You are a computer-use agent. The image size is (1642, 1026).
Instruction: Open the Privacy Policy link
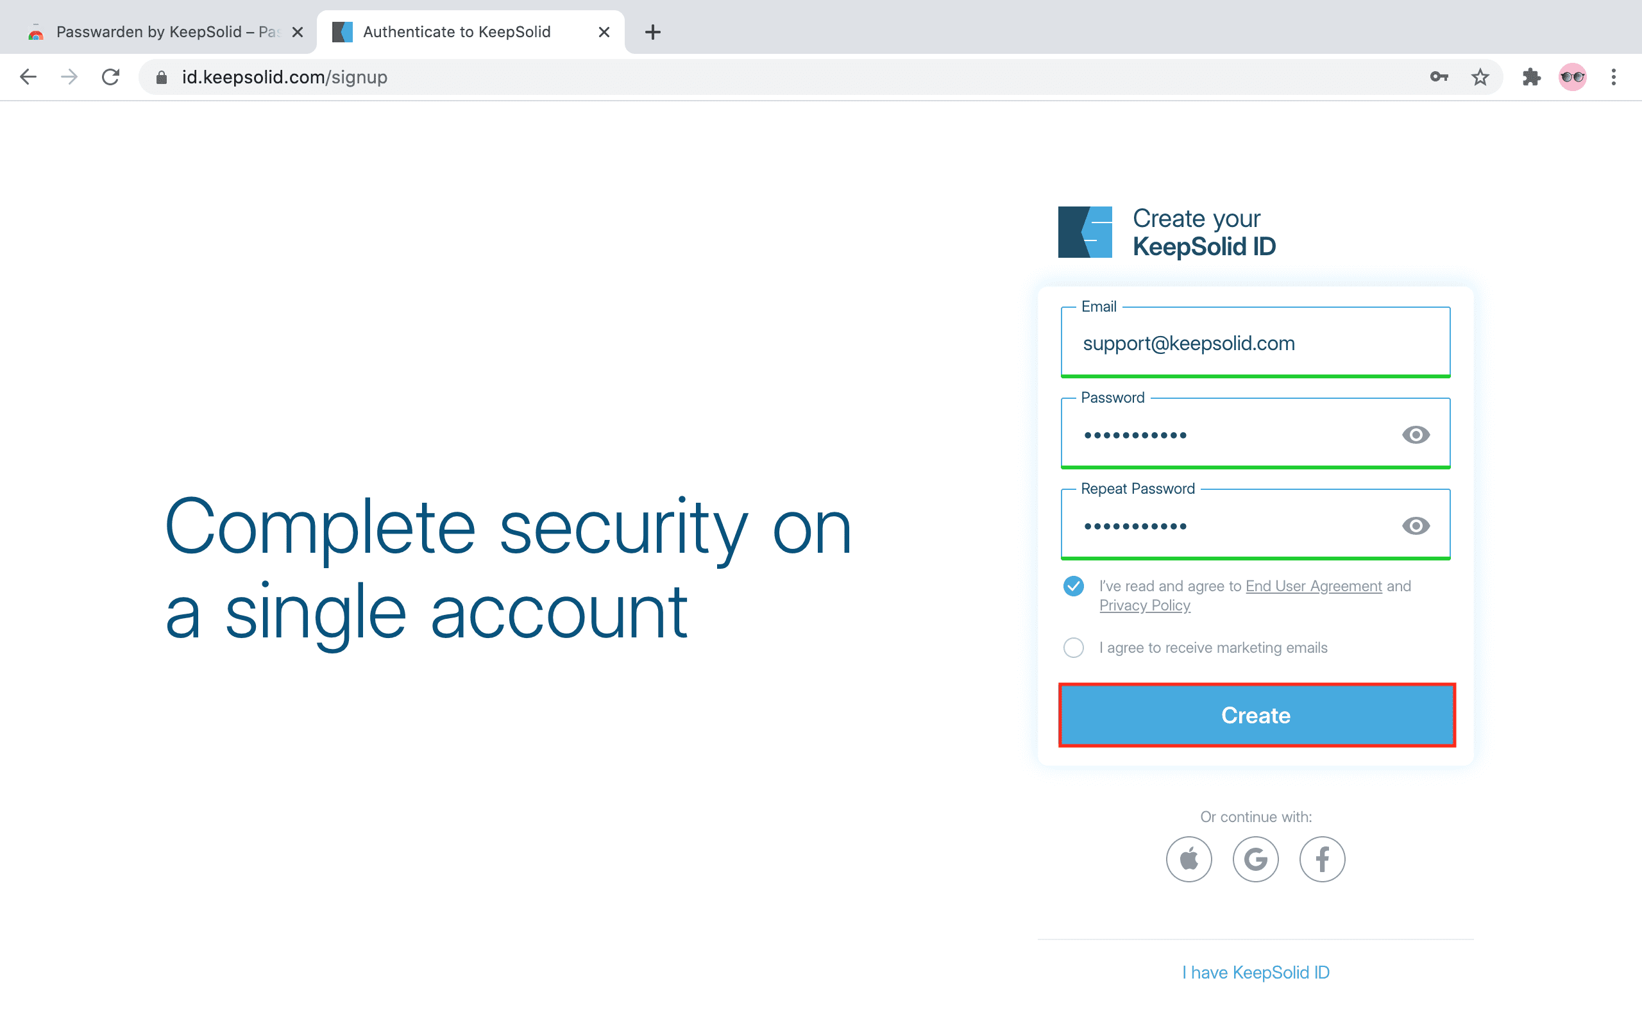[1145, 605]
